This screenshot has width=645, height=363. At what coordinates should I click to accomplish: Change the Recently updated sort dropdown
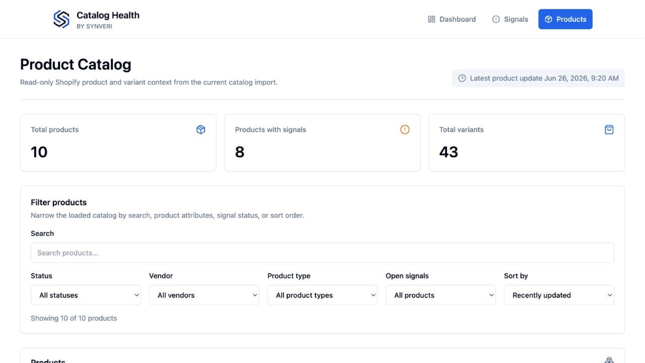(x=559, y=295)
